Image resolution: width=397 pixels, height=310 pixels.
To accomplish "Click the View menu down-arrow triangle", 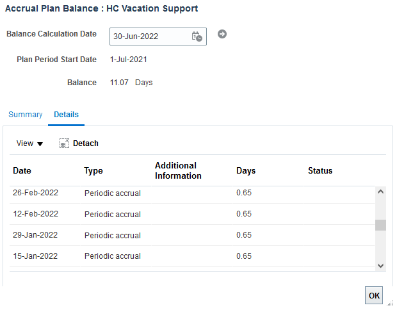I will point(40,144).
